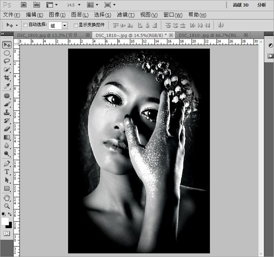274x257 pixels.
Task: Select the Move tool in toolbox
Action: pyautogui.click(x=7, y=45)
